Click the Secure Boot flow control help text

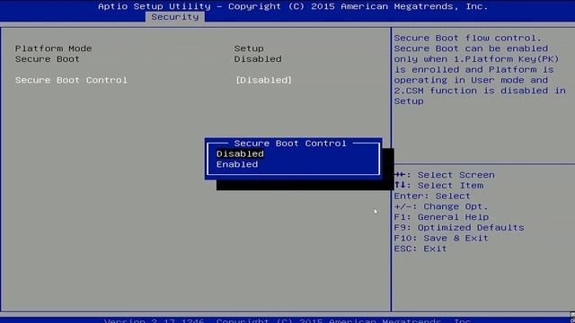pos(480,70)
